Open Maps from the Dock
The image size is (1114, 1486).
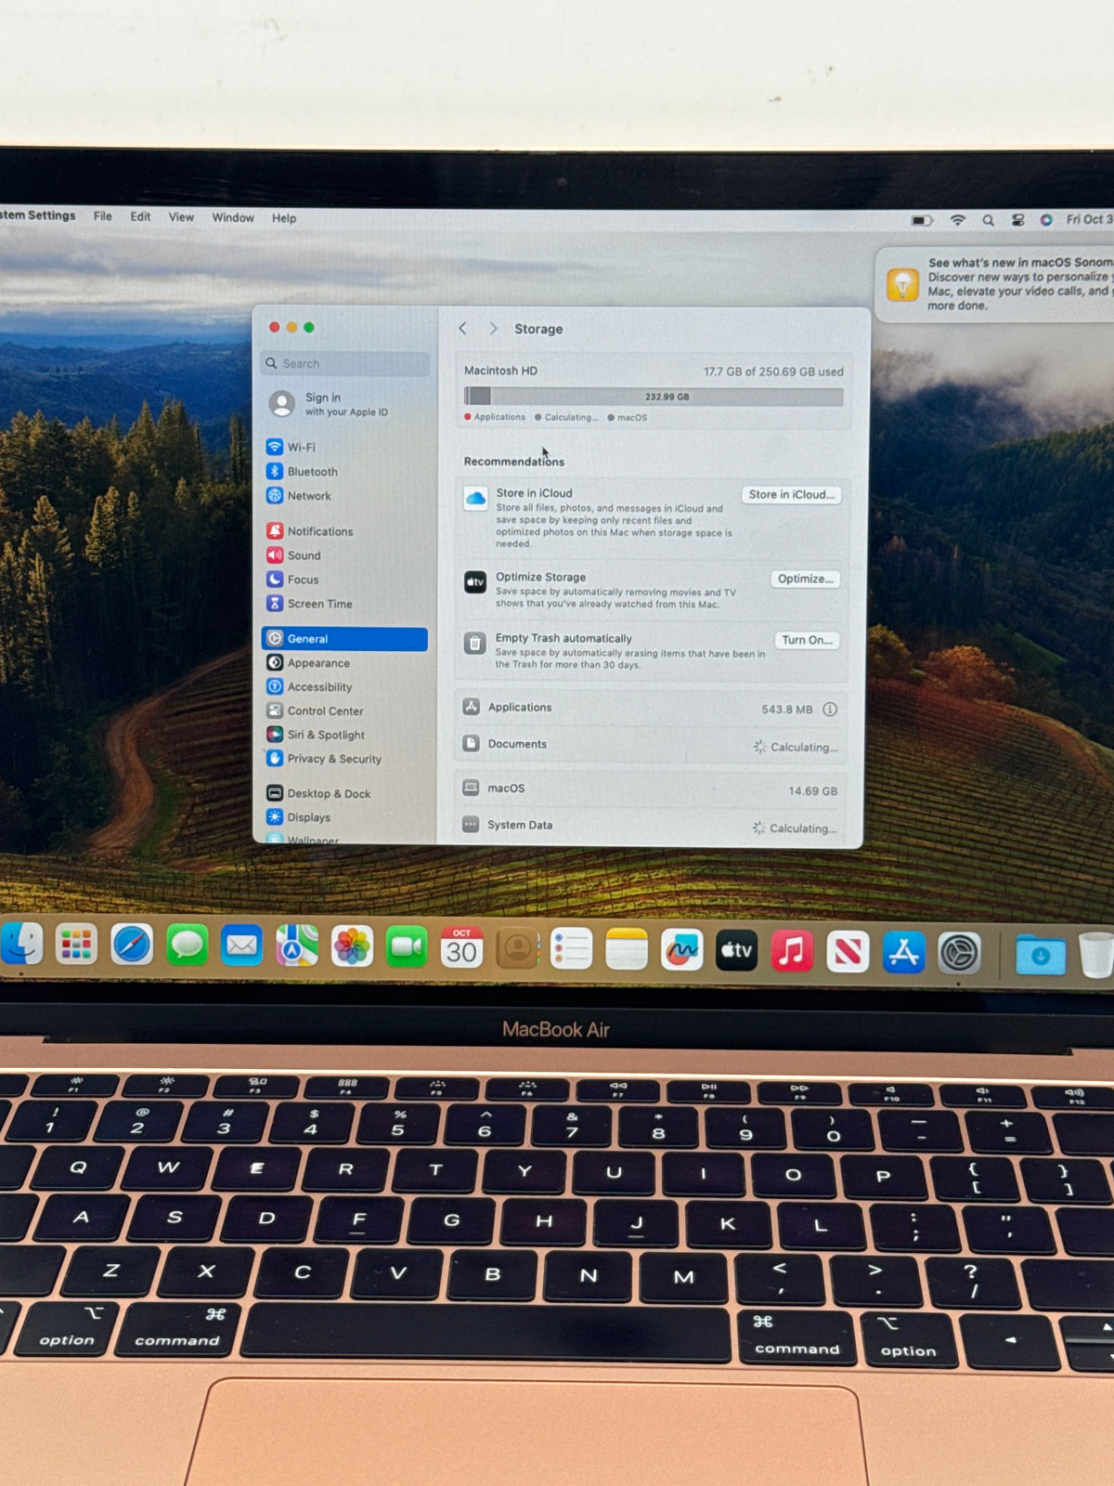coord(297,947)
